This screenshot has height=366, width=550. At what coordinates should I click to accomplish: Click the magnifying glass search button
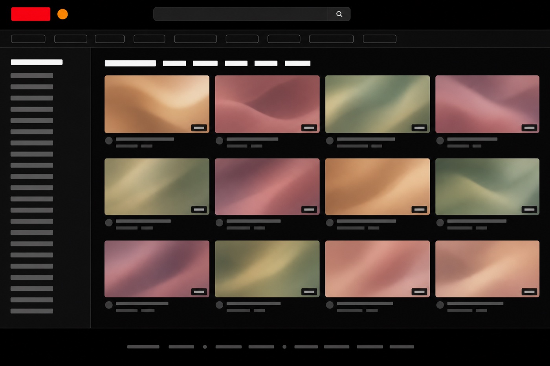[339, 14]
